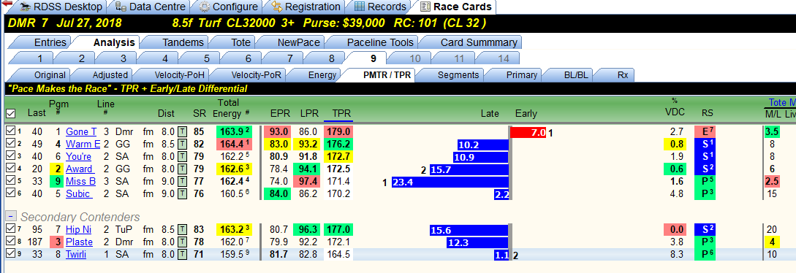Click the VDC value 0.0
The image size is (796, 273).
(x=675, y=229)
